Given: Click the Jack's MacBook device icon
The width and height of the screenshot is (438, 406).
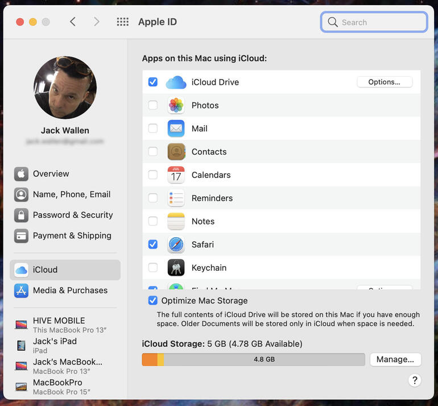Looking at the screenshot, I should pos(21,366).
